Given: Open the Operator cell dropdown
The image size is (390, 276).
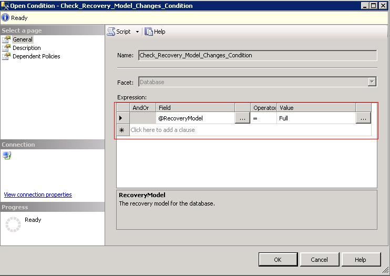Looking at the screenshot, I should tap(263, 118).
